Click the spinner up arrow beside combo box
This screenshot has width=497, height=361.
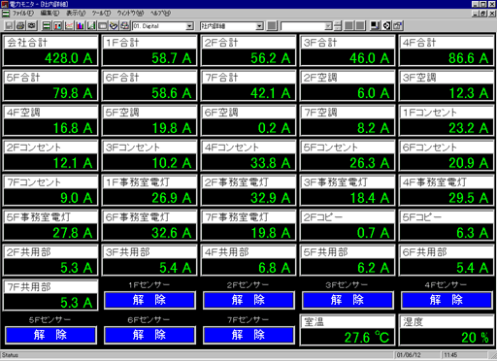click(x=338, y=23)
